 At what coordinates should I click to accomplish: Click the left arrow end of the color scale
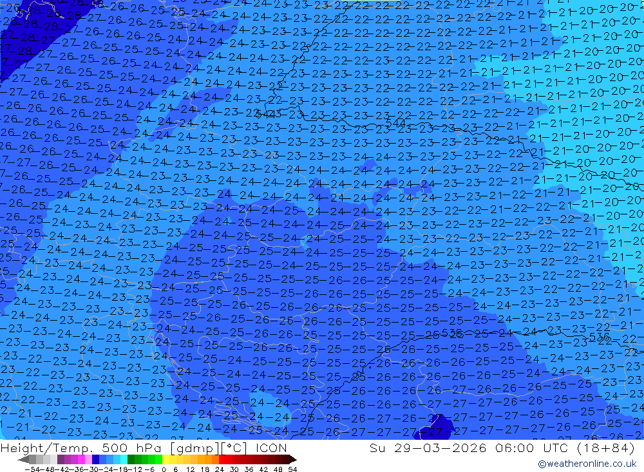click(x=23, y=460)
